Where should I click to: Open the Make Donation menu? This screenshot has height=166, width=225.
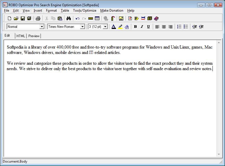point(112,10)
